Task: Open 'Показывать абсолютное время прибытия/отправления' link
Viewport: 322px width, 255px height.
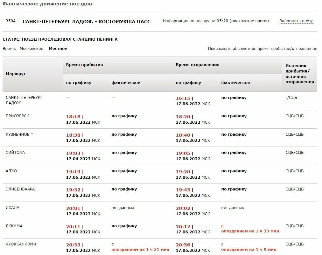Action: click(x=262, y=49)
